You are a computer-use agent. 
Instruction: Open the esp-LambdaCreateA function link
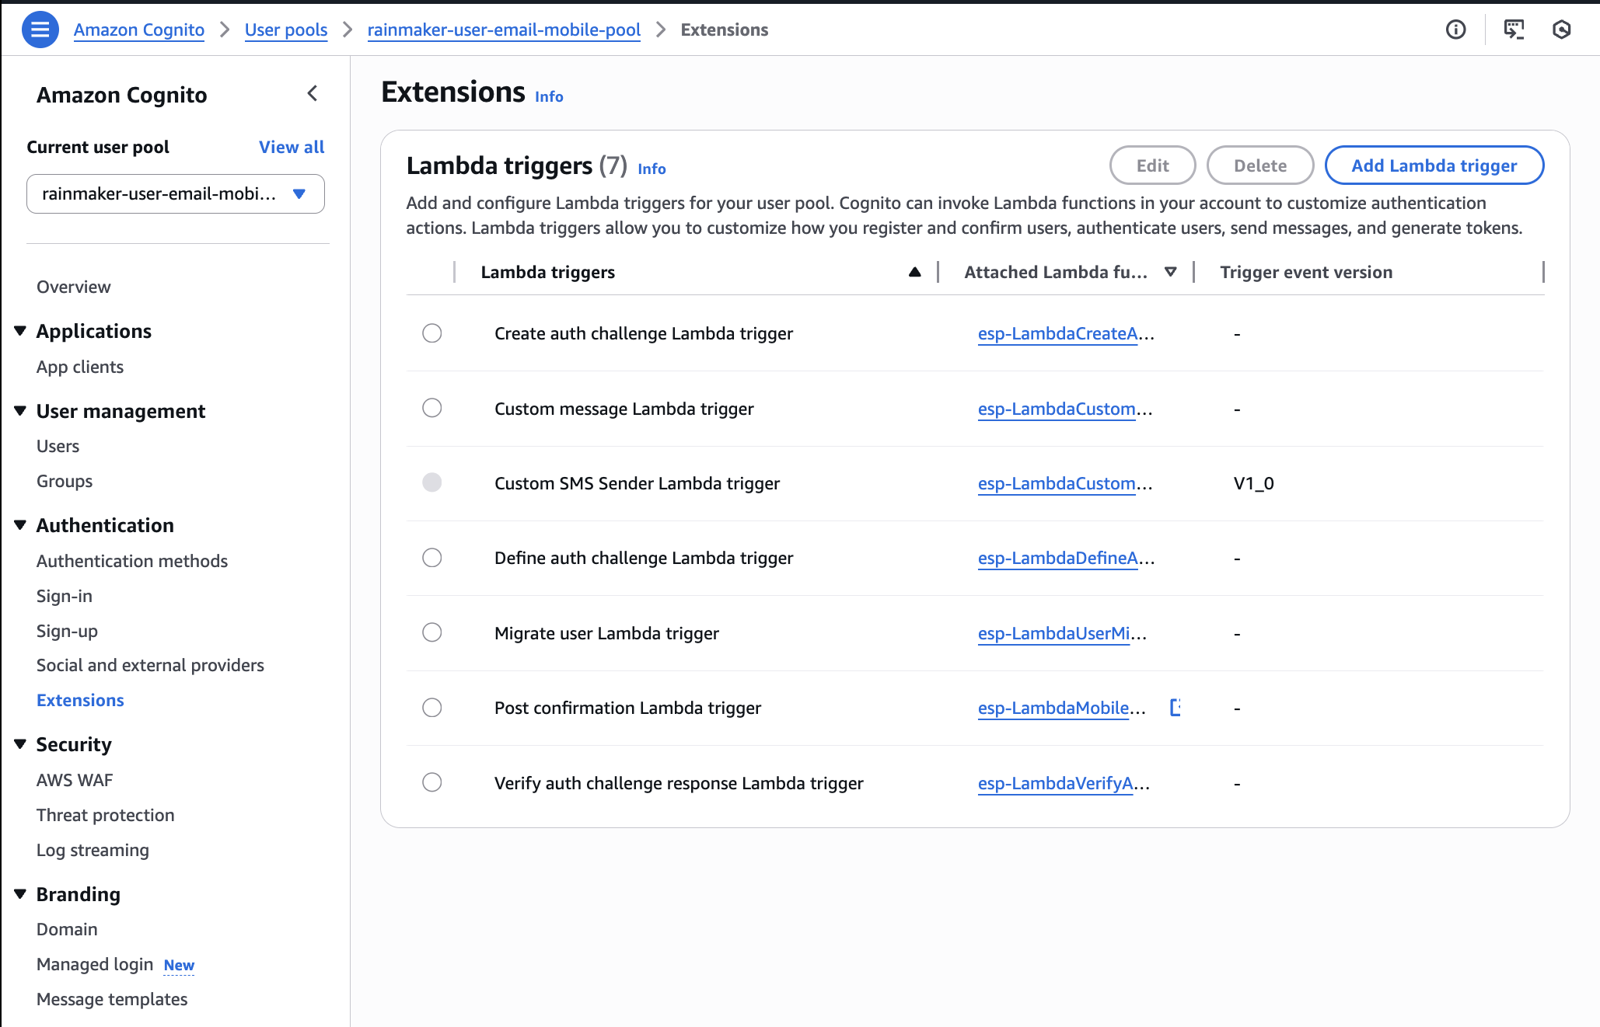1059,333
